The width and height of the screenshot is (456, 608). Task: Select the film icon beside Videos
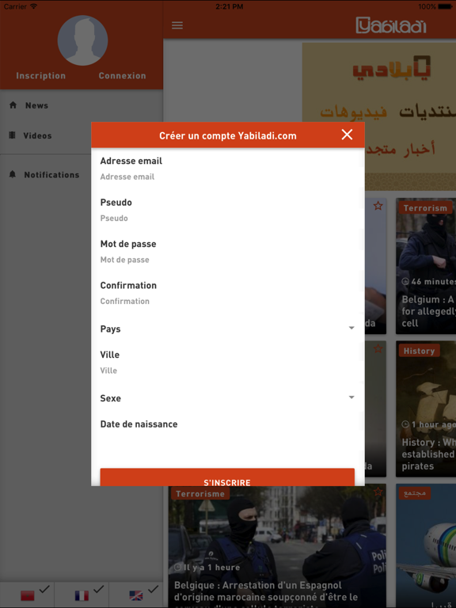pyautogui.click(x=13, y=135)
